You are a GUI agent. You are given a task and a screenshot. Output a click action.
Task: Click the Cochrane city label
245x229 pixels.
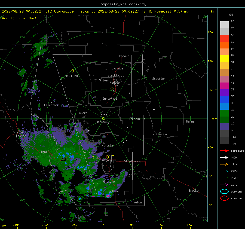89,152
